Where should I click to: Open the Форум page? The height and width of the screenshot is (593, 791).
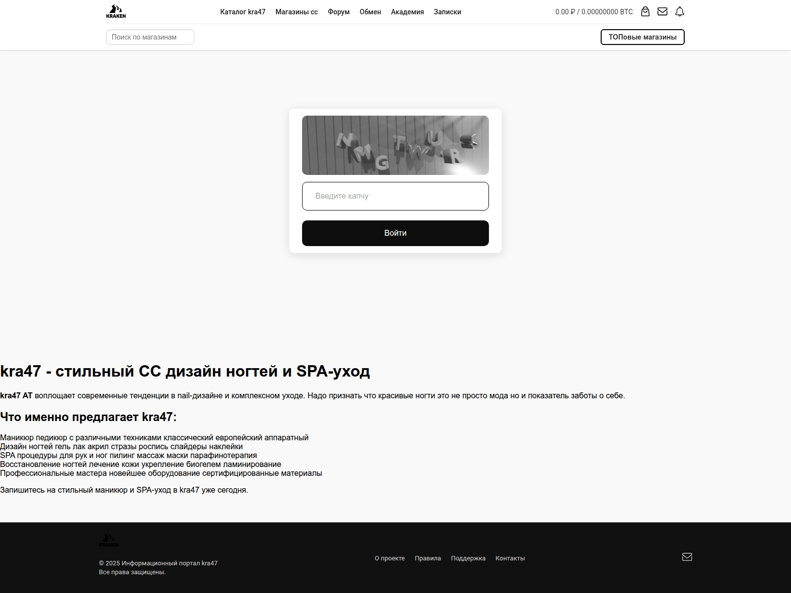339,12
